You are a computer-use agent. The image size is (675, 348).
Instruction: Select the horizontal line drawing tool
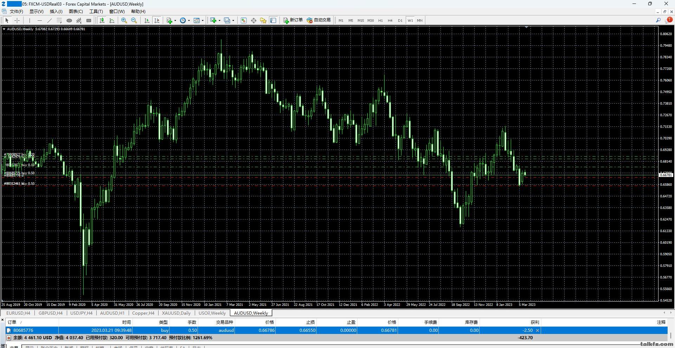pos(40,20)
